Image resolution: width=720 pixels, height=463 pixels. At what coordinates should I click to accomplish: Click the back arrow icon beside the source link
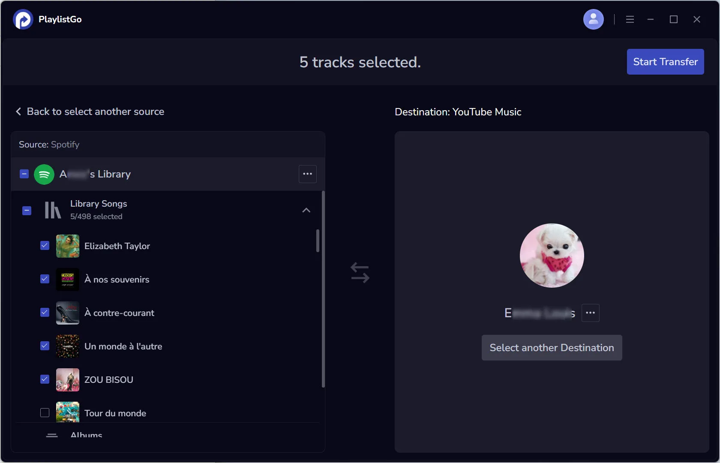pyautogui.click(x=18, y=111)
